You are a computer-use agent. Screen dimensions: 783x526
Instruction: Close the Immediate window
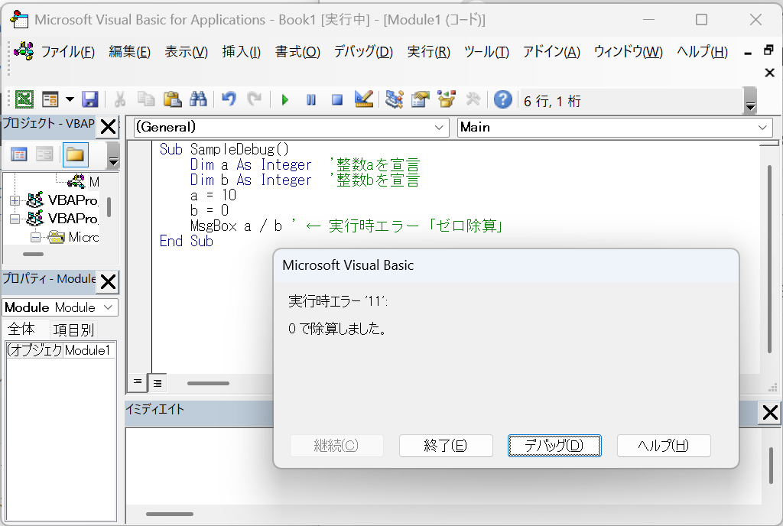pyautogui.click(x=769, y=413)
